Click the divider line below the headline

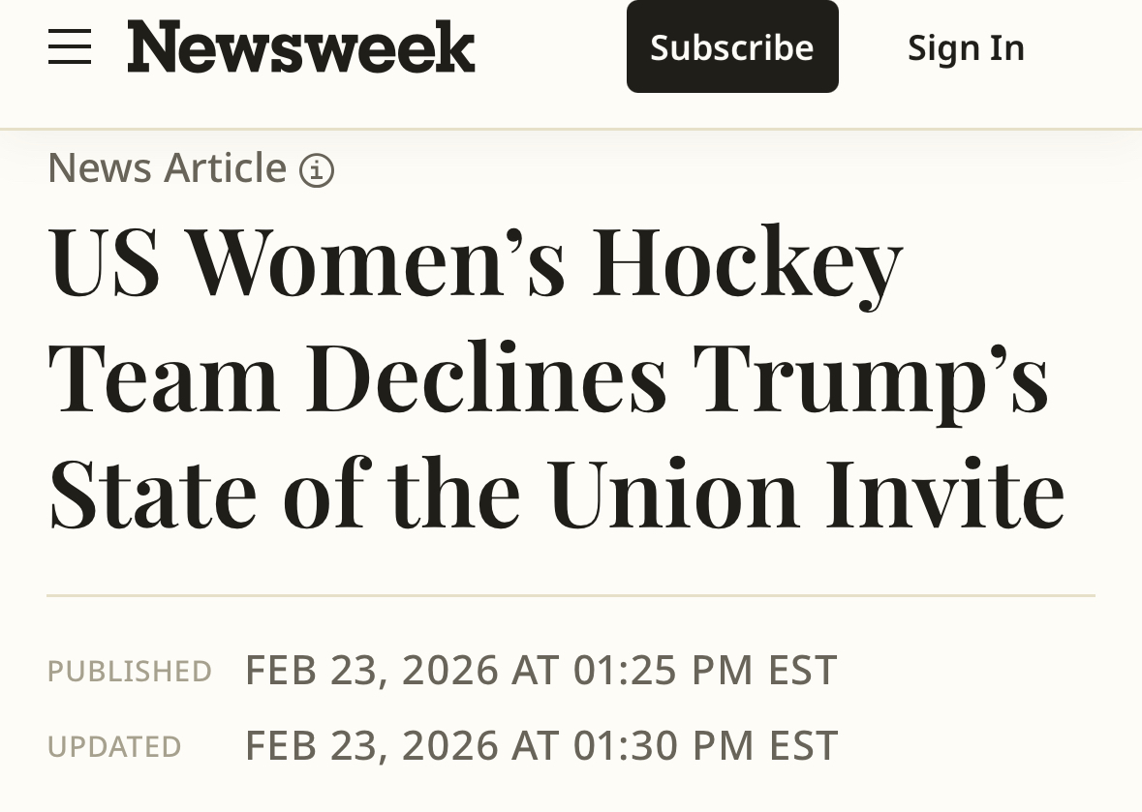(x=571, y=595)
